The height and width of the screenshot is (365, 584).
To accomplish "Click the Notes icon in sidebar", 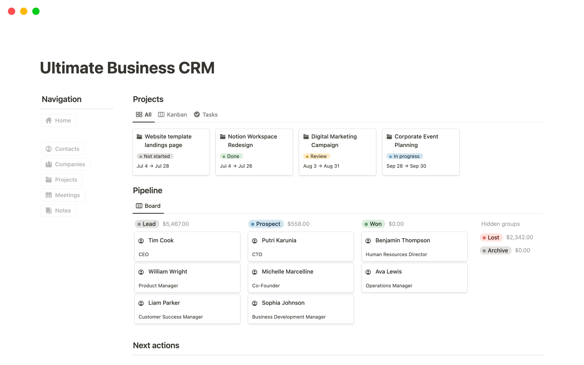I will (49, 210).
